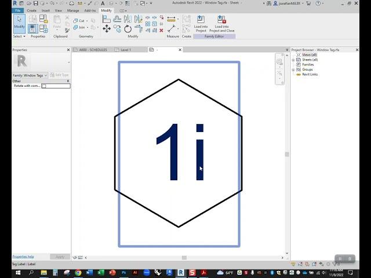Image resolution: width=371 pixels, height=278 pixels.
Task: Select the Mirror Draw Axis tool
Action: [138, 19]
